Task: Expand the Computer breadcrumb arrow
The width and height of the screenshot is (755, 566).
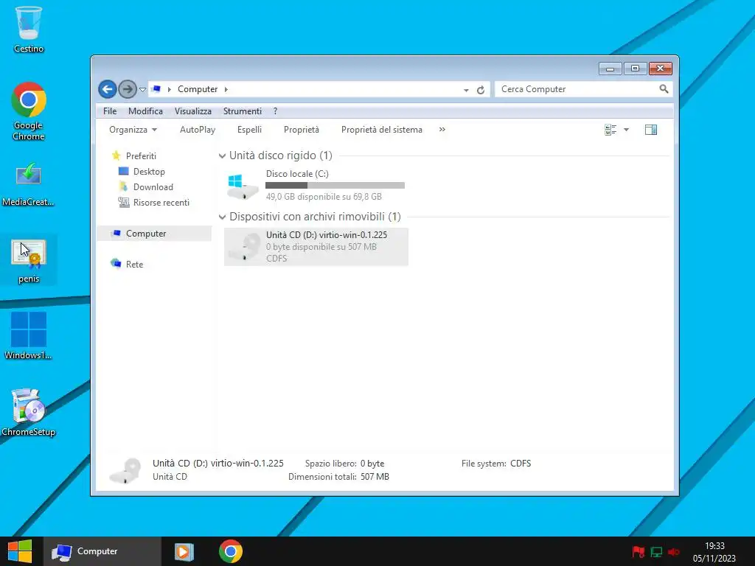Action: [226, 89]
